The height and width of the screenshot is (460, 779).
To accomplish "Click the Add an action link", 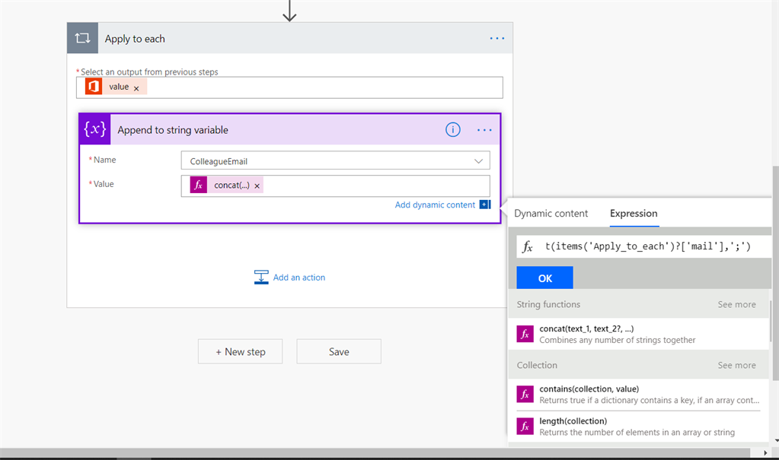I will pos(299,278).
